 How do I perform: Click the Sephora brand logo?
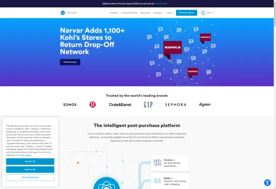176,104
